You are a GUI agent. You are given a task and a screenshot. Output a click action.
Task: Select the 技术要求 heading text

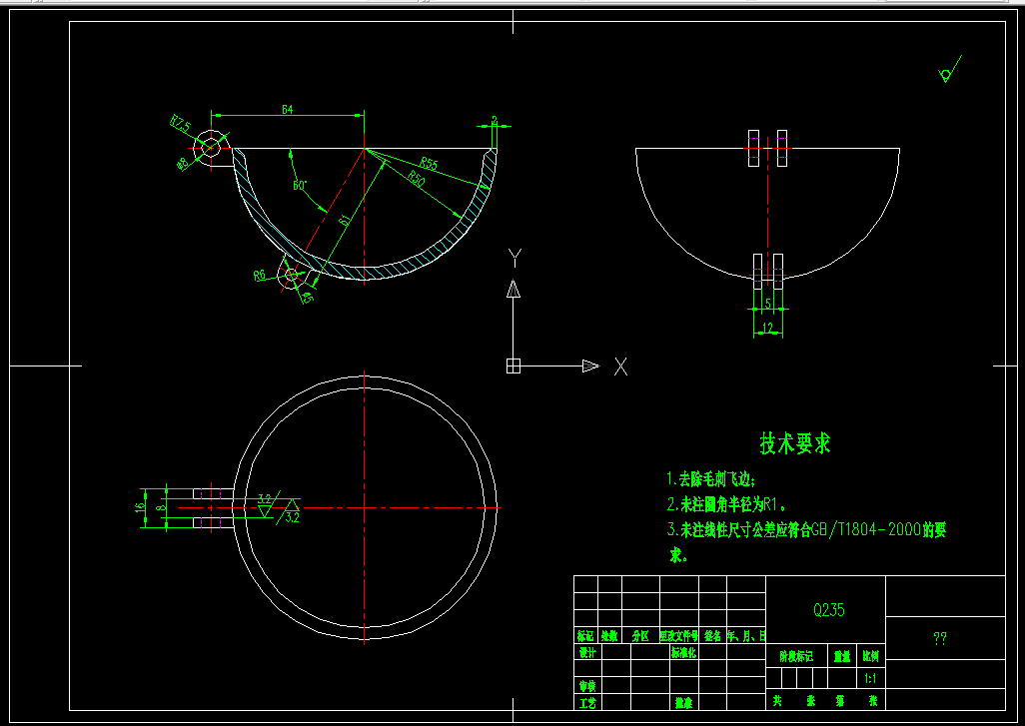pos(795,443)
